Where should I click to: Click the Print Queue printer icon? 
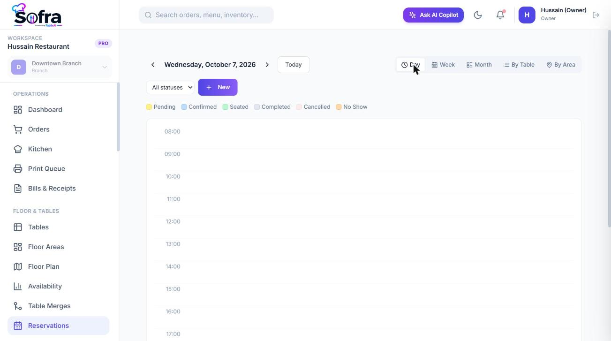point(18,169)
